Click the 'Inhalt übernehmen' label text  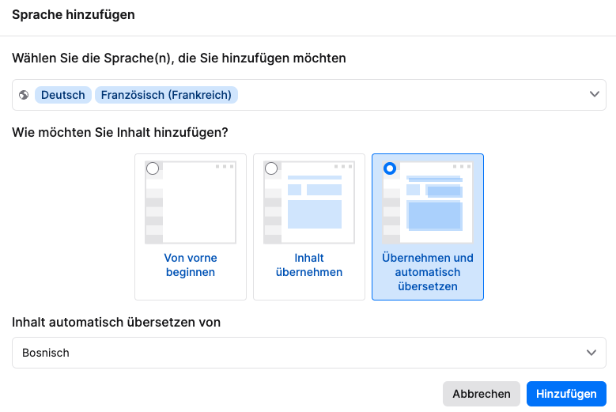[x=309, y=265]
